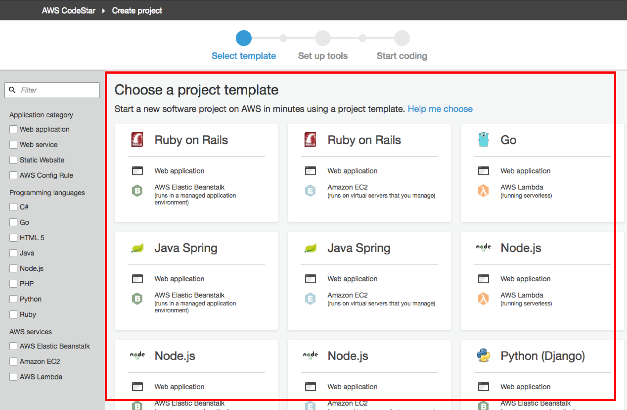The width and height of the screenshot is (627, 410).
Task: Check the Amazon EC2 services filter
Action: click(13, 362)
